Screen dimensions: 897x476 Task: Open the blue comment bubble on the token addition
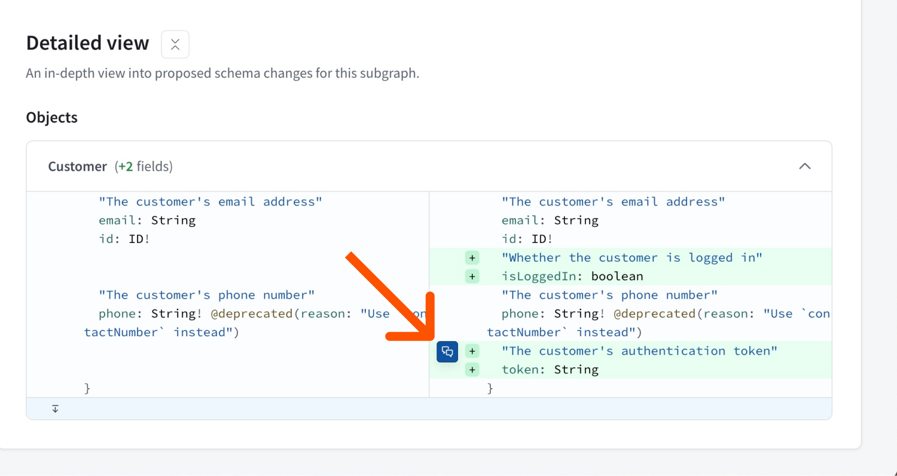point(447,352)
